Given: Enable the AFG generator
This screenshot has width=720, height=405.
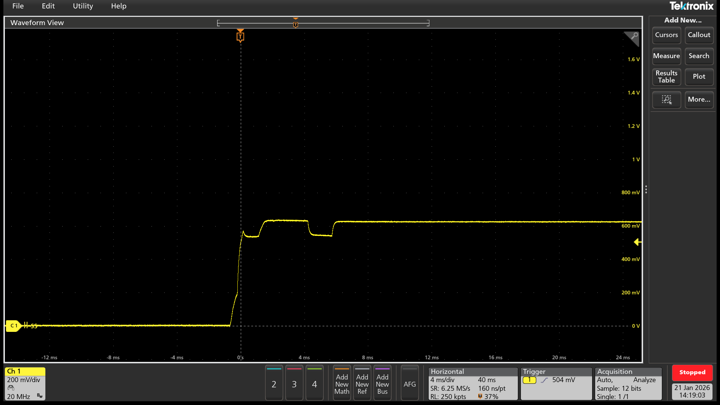Looking at the screenshot, I should 409,384.
